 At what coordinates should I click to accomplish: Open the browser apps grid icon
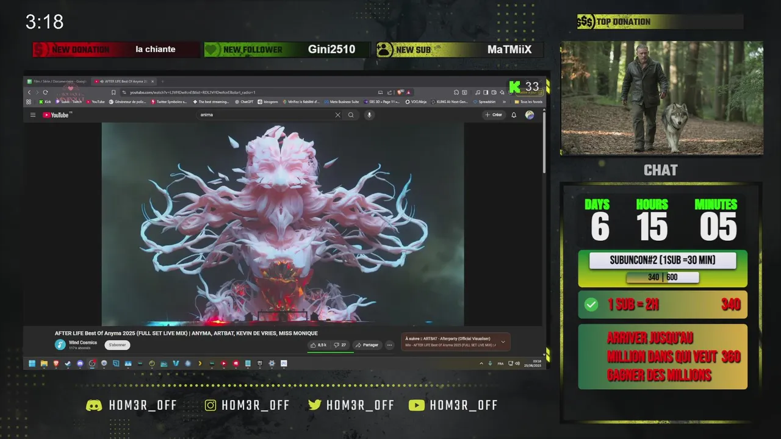29,102
